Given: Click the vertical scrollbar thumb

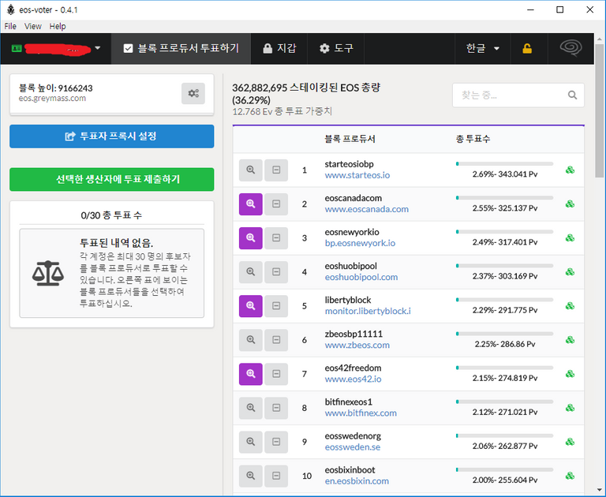Looking at the screenshot, I should pyautogui.click(x=600, y=110).
